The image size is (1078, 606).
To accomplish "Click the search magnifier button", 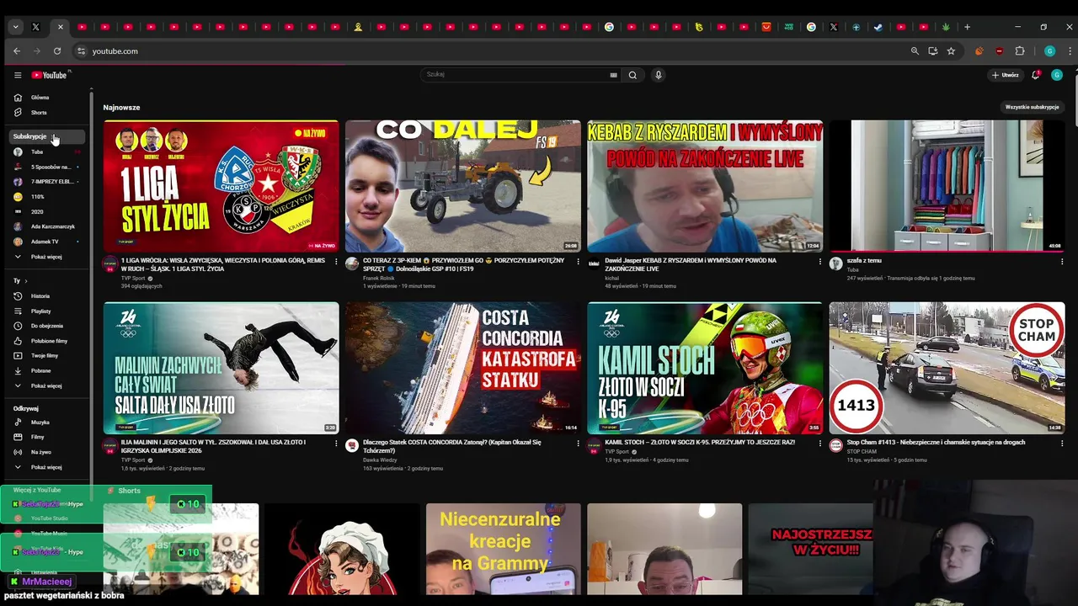I will 632,75.
